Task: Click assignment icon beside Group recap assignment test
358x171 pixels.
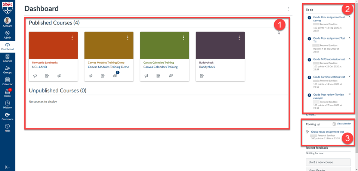Action: (307, 132)
